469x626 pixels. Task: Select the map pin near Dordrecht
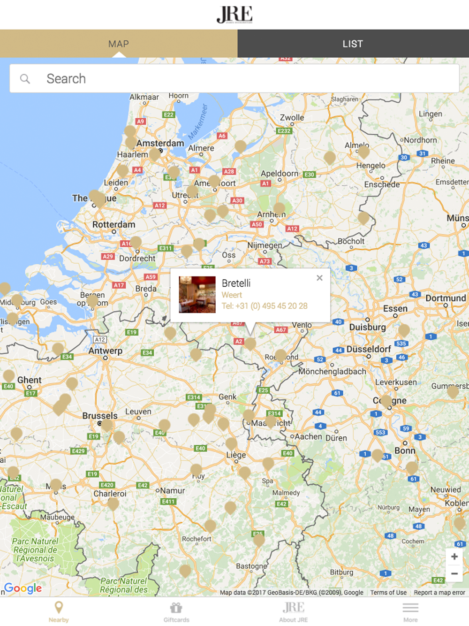pos(136,243)
